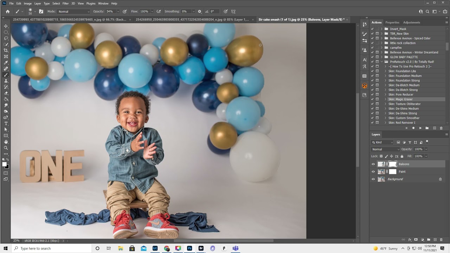Select the Eyedropper tool
The image size is (450, 253).
pos(6,63)
